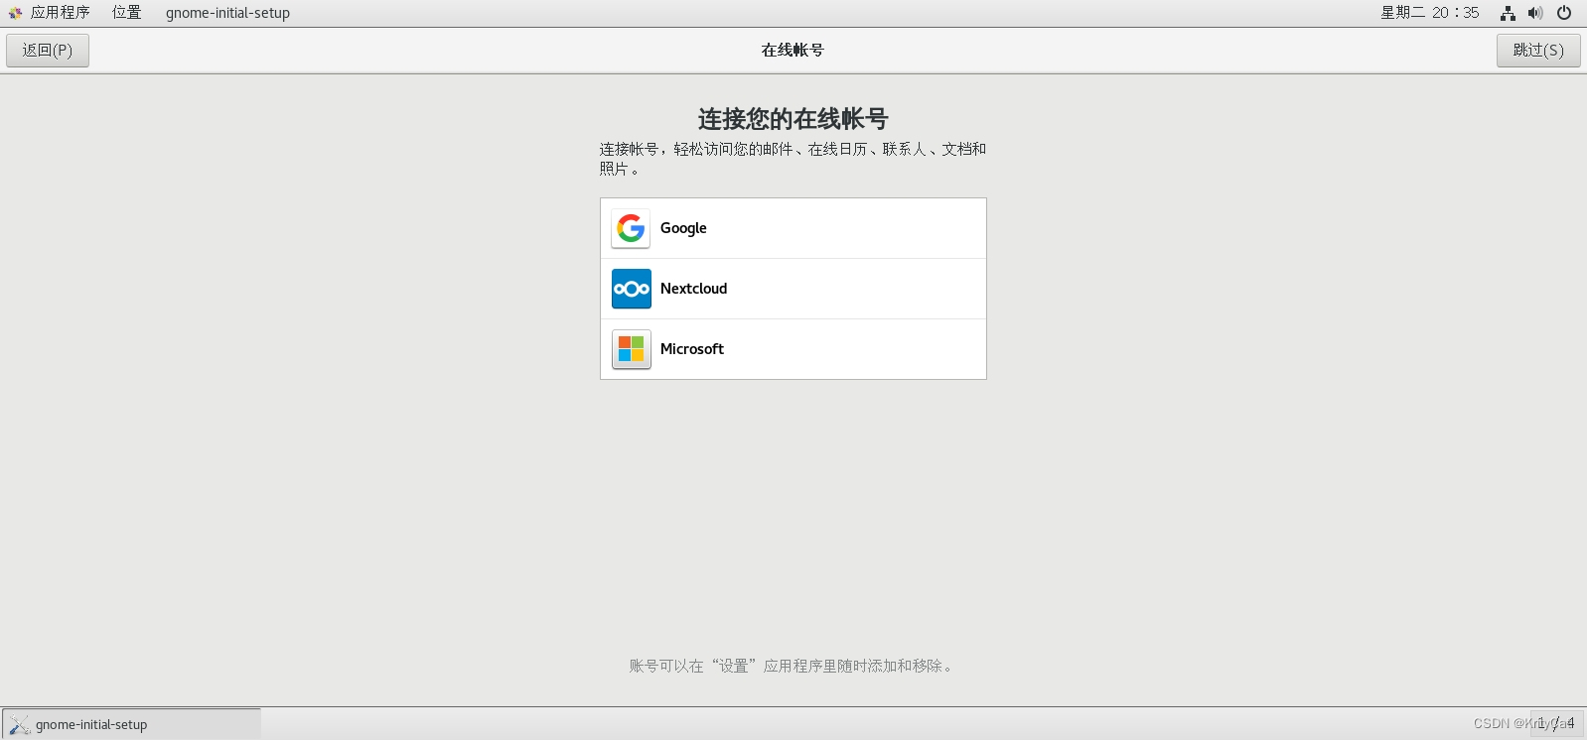1587x740 pixels.
Task: Click the description text starting 连接帐号，轻松访问
Action: tap(793, 159)
